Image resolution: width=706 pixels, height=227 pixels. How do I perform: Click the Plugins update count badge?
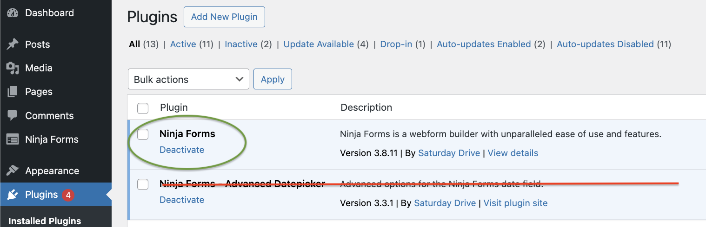(68, 195)
